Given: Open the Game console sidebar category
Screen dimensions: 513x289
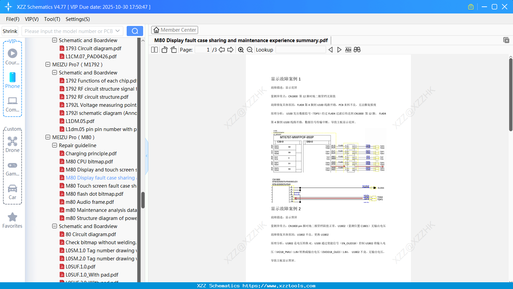Looking at the screenshot, I should point(12,168).
